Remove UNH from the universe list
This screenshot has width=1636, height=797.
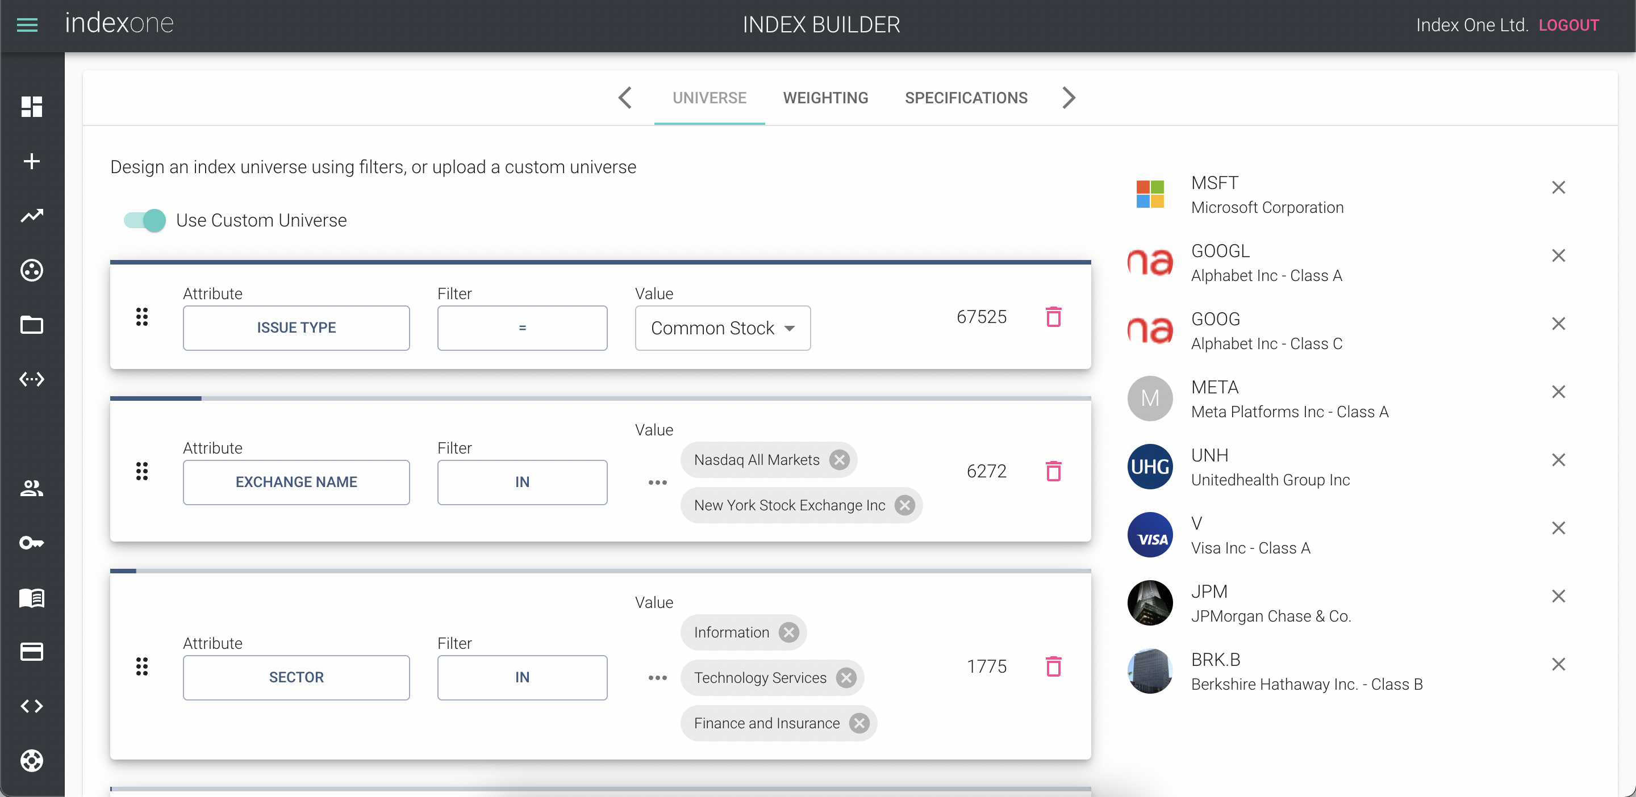(x=1559, y=459)
